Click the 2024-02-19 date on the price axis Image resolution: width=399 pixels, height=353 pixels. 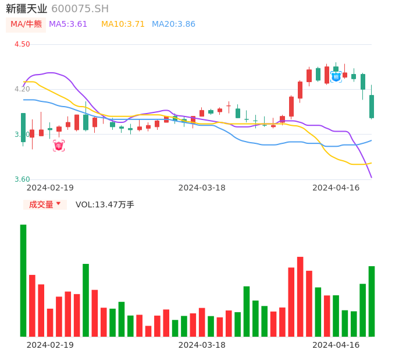click(50, 188)
